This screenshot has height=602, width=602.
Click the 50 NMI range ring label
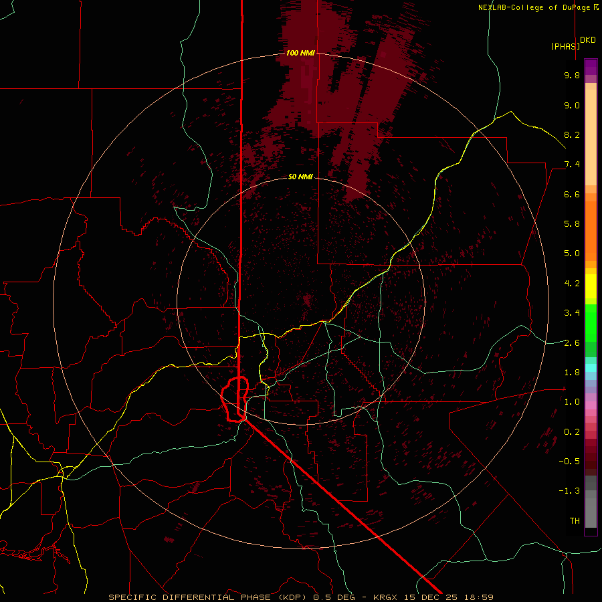tap(300, 177)
